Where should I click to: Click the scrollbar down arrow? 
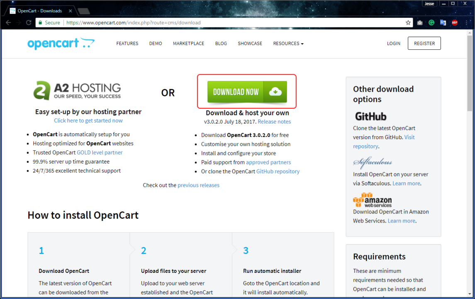coord(470,294)
